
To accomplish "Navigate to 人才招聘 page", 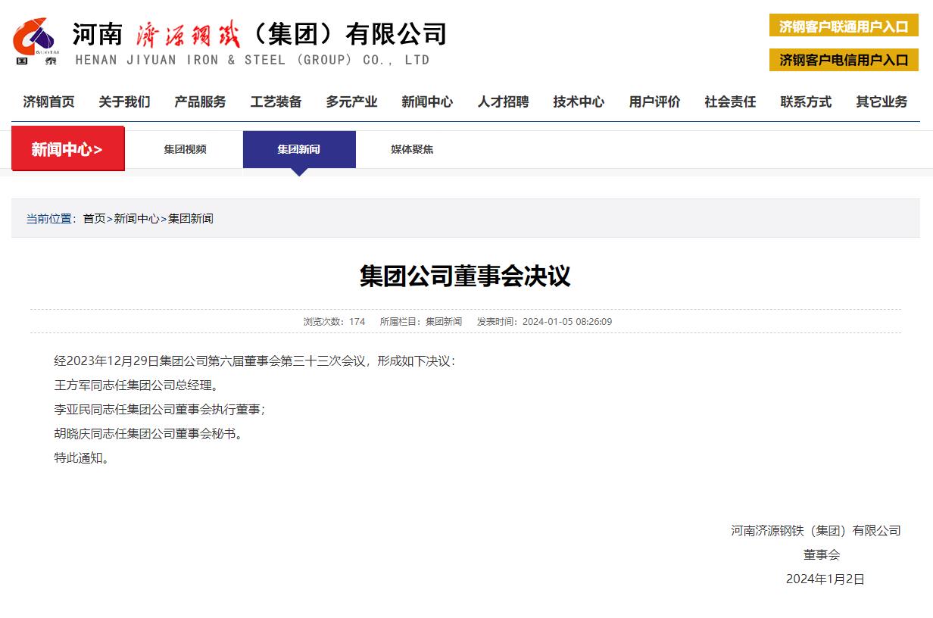I will 503,101.
